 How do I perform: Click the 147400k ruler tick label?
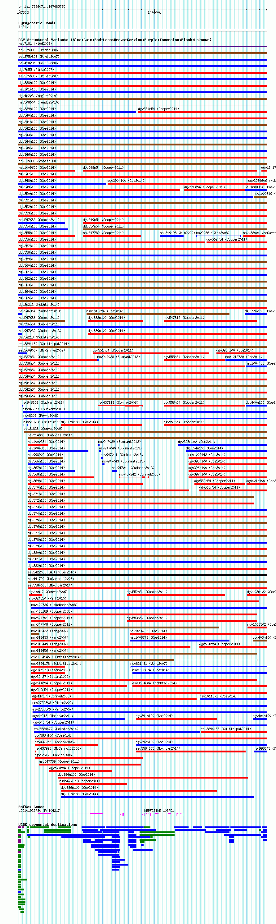154,12
